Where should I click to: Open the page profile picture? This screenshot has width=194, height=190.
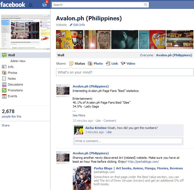25,32
